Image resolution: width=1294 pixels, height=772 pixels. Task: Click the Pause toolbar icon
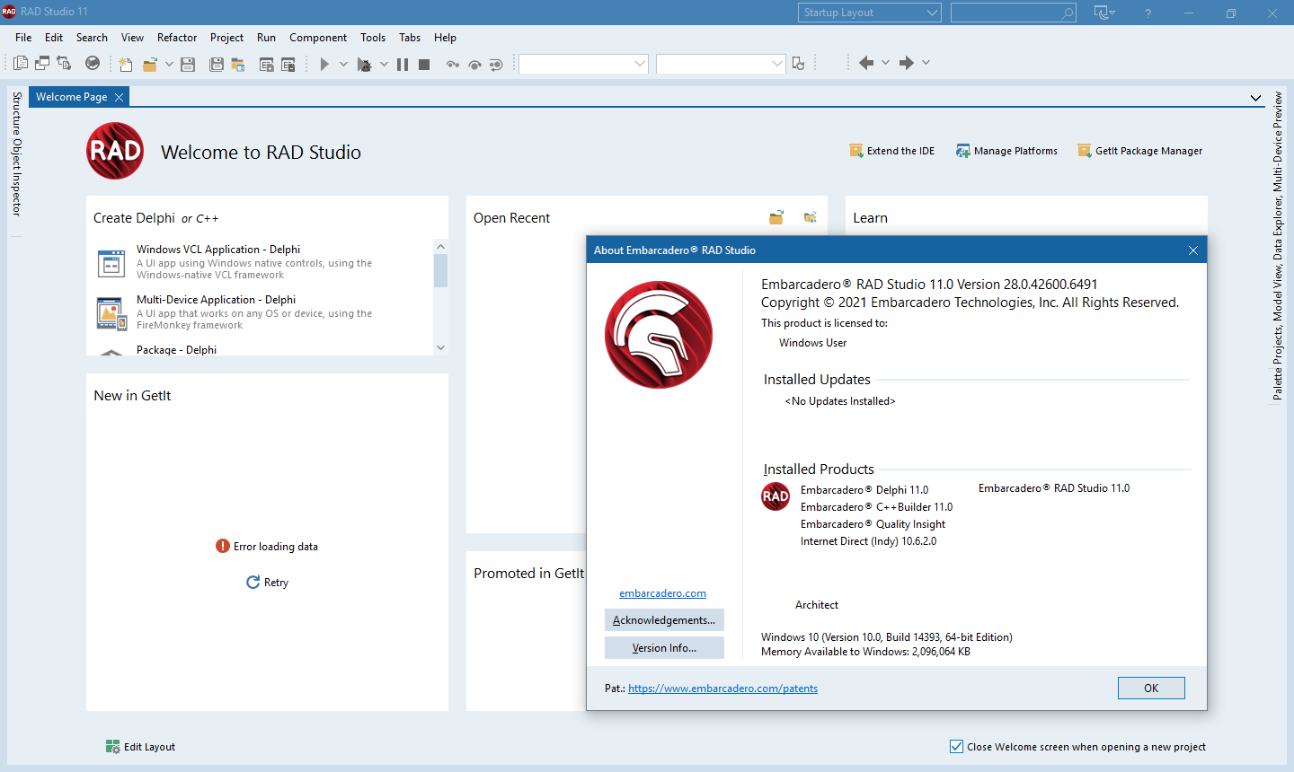[x=403, y=64]
